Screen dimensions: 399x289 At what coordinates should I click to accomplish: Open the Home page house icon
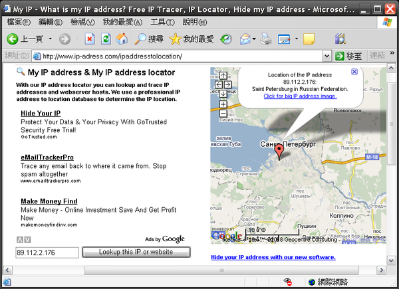coord(122,39)
